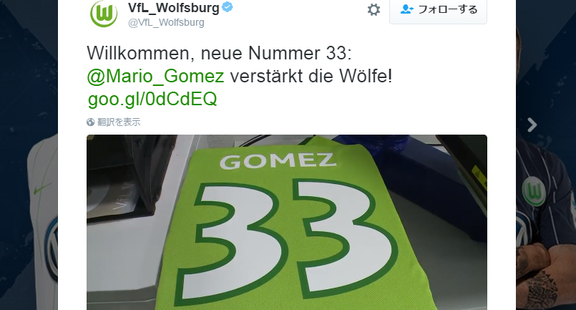Image resolution: width=576 pixels, height=310 pixels.
Task: Open the gear settings menu
Action: [374, 9]
